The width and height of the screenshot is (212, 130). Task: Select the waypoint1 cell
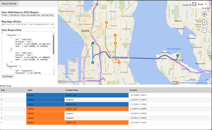(x=96, y=113)
